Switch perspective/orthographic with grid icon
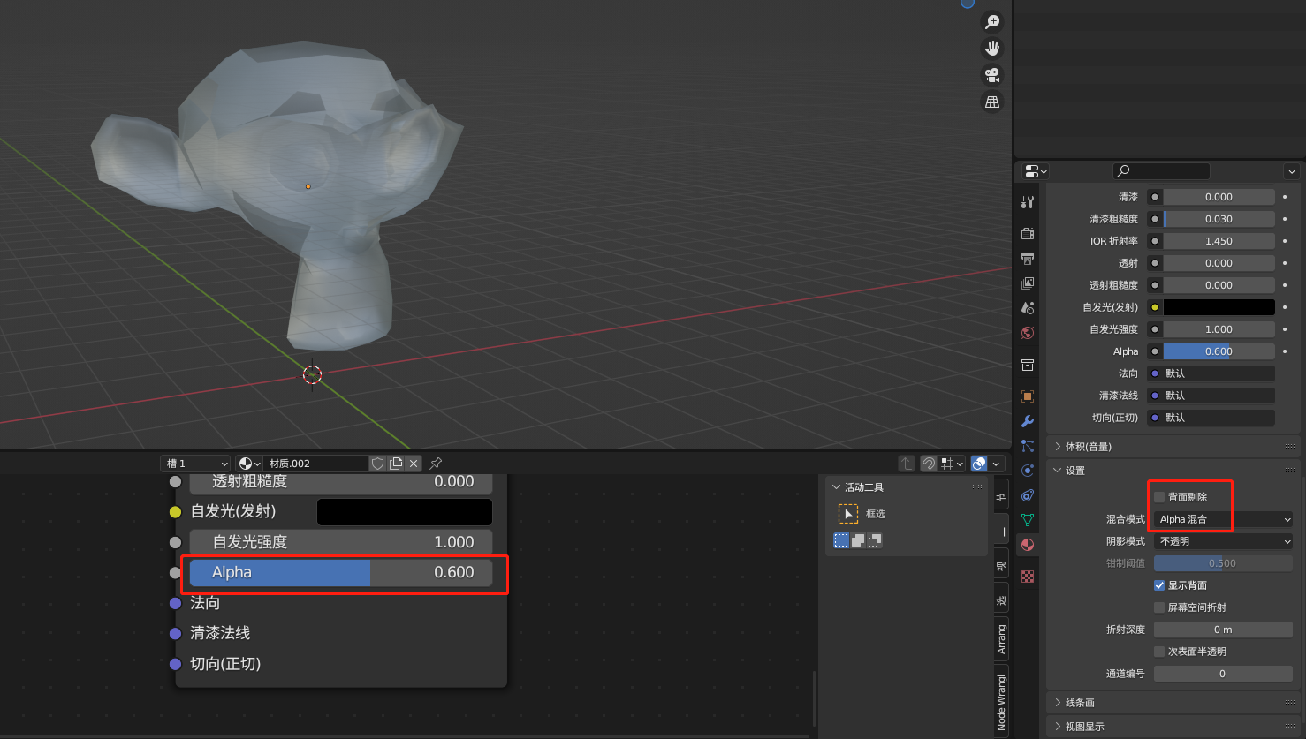1306x739 pixels. click(992, 102)
